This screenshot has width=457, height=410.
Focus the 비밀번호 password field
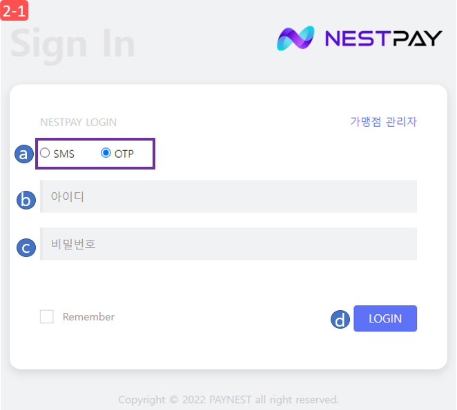pyautogui.click(x=228, y=244)
